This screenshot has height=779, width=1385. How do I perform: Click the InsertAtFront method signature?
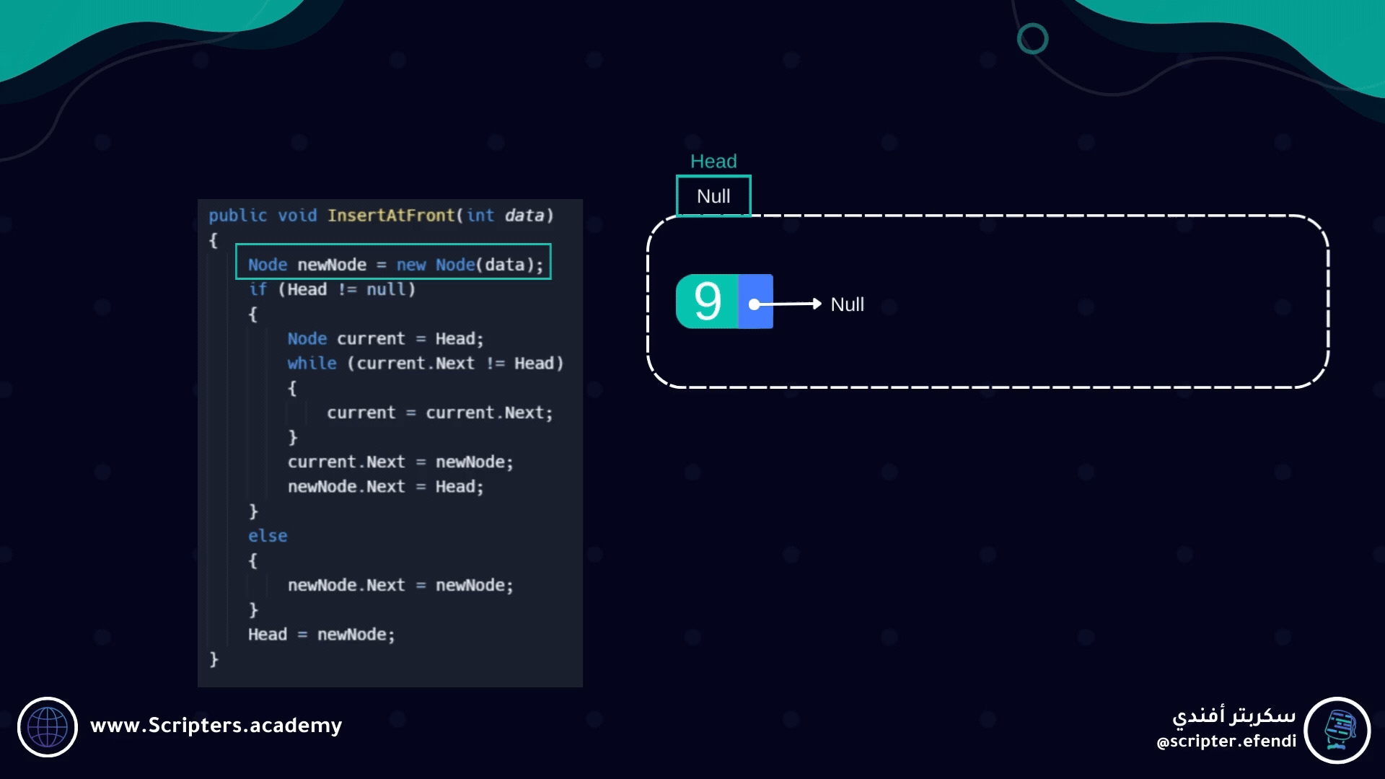click(381, 215)
